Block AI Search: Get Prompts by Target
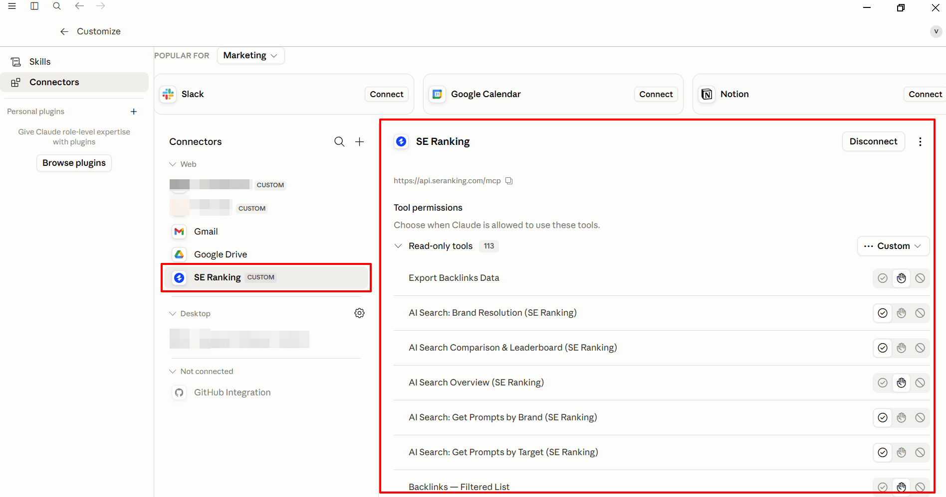This screenshot has width=946, height=497. coord(920,453)
